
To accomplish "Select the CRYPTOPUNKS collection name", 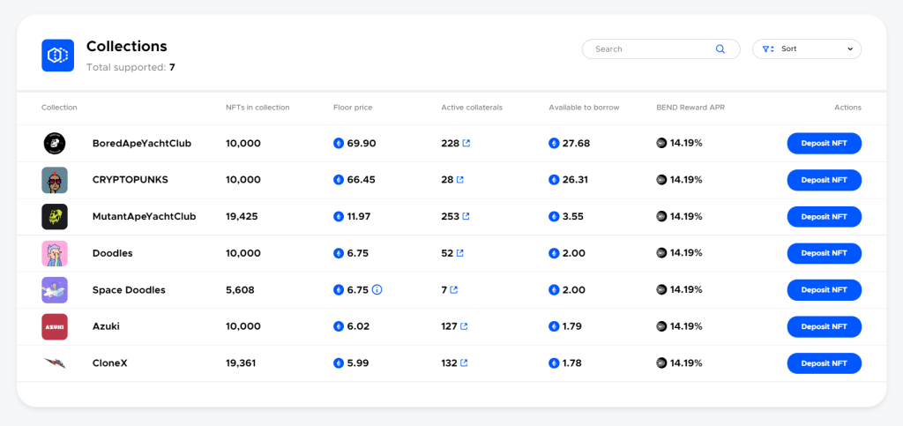I will click(x=131, y=180).
